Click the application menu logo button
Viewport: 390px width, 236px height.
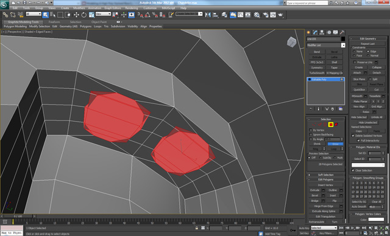point(4,4)
